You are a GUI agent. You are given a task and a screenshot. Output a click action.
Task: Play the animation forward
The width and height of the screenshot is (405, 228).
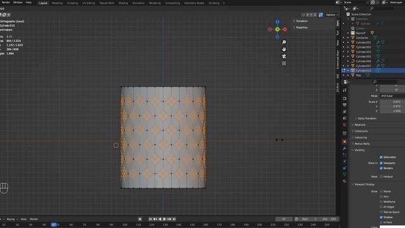pyautogui.click(x=165, y=219)
